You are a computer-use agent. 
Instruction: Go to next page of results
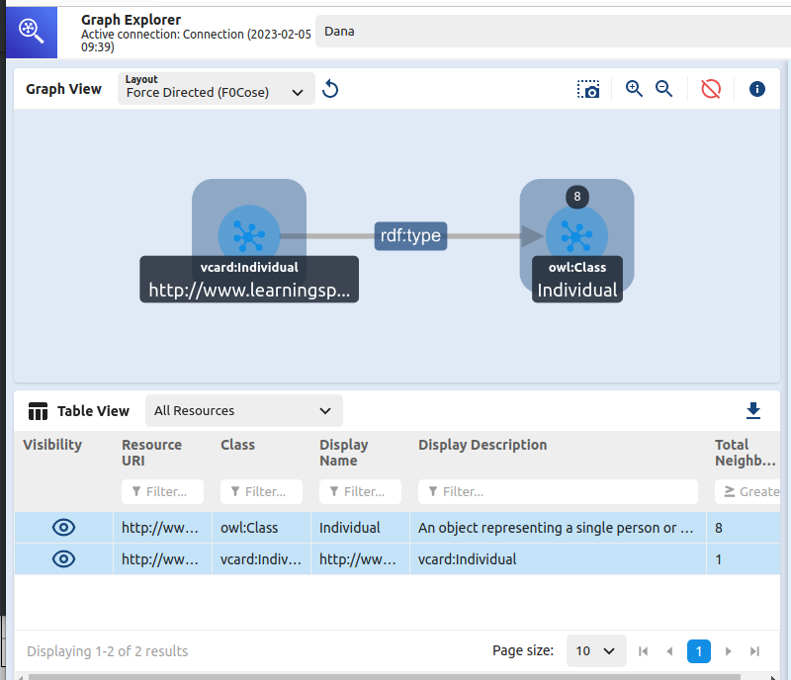coord(728,651)
